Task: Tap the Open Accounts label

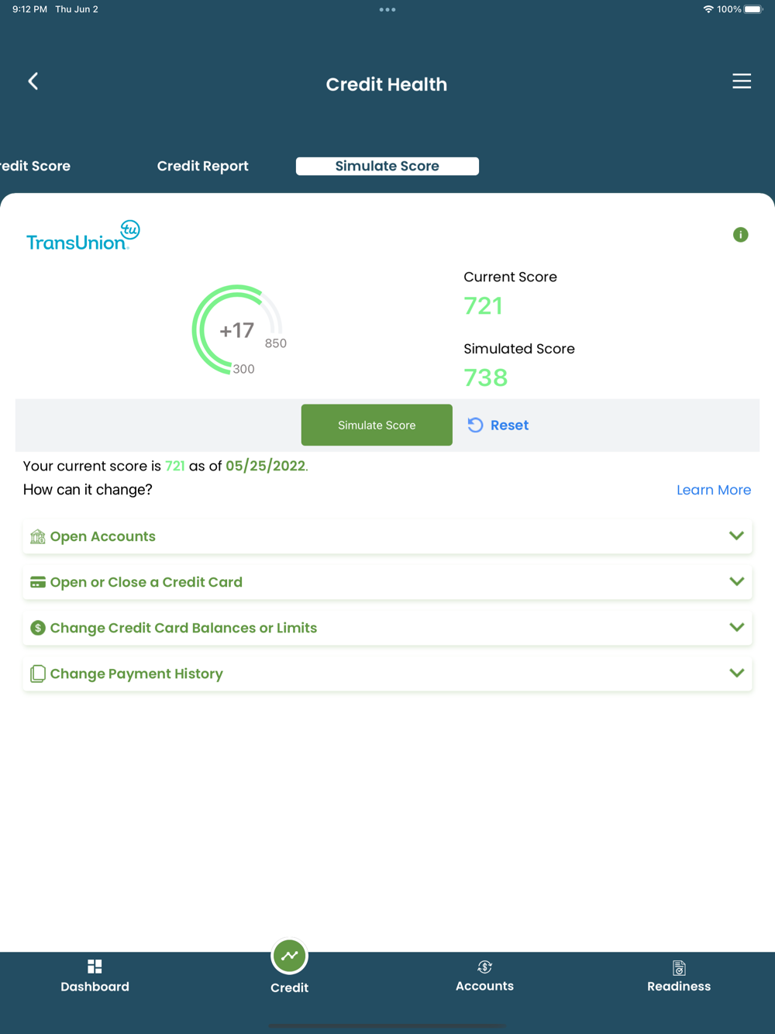Action: coord(103,536)
